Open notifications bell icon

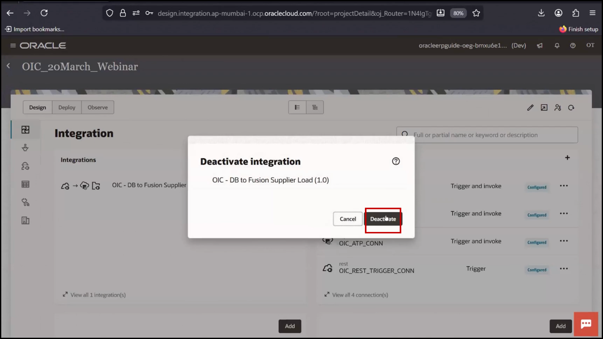pyautogui.click(x=557, y=46)
